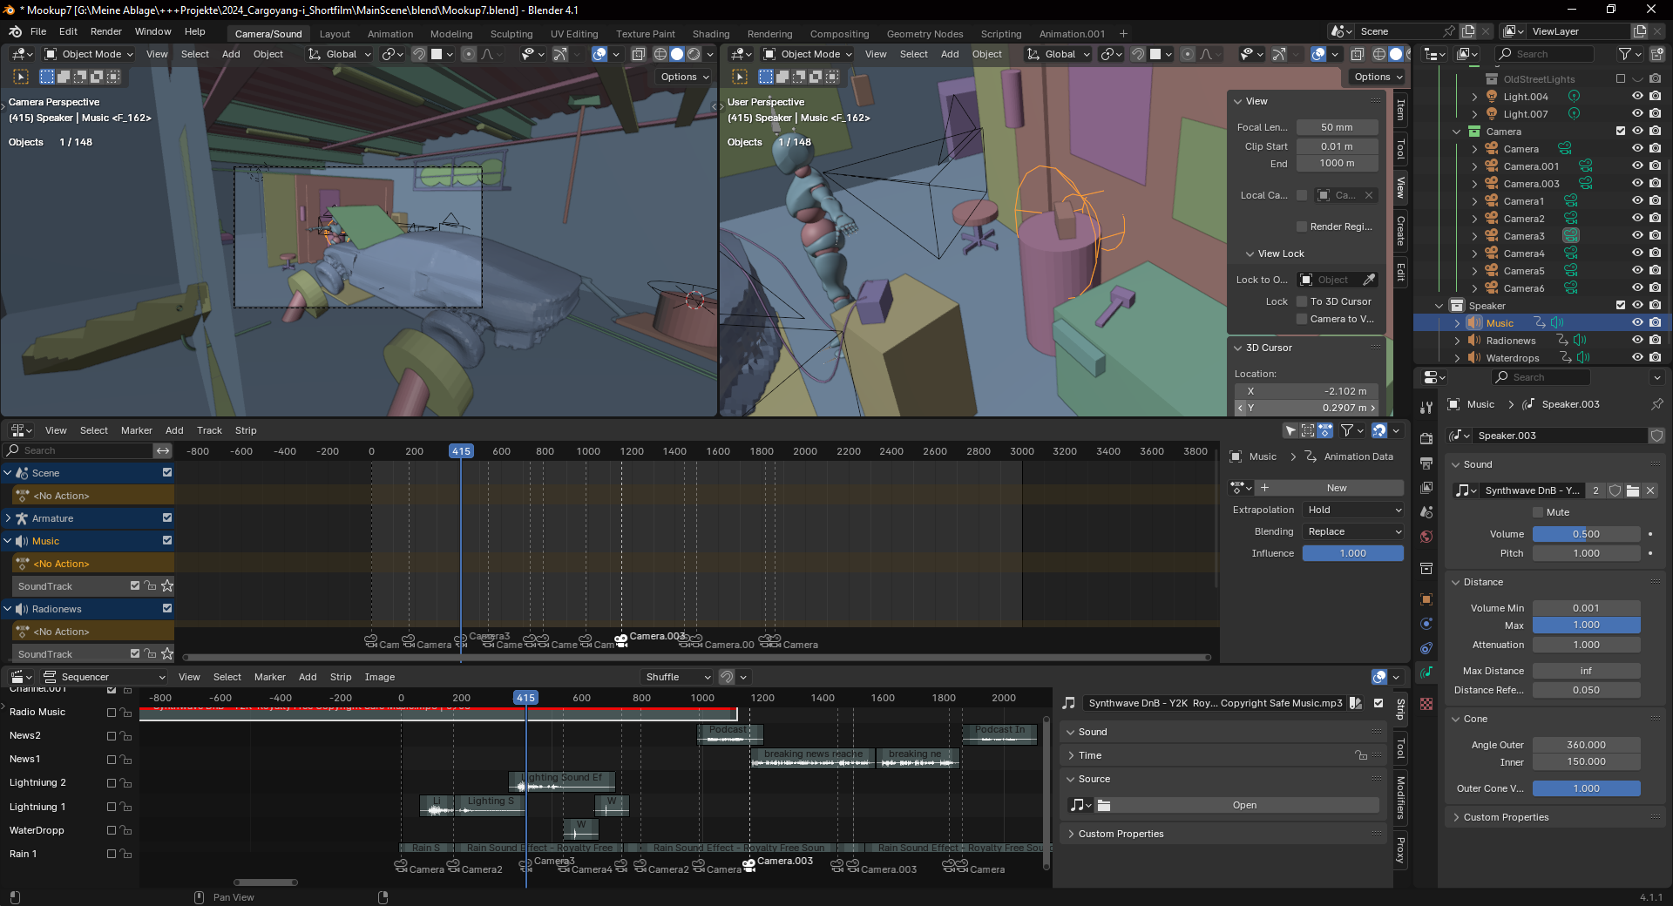Enable Render Region checkbox in View panel
Image resolution: width=1673 pixels, height=906 pixels.
1302,226
